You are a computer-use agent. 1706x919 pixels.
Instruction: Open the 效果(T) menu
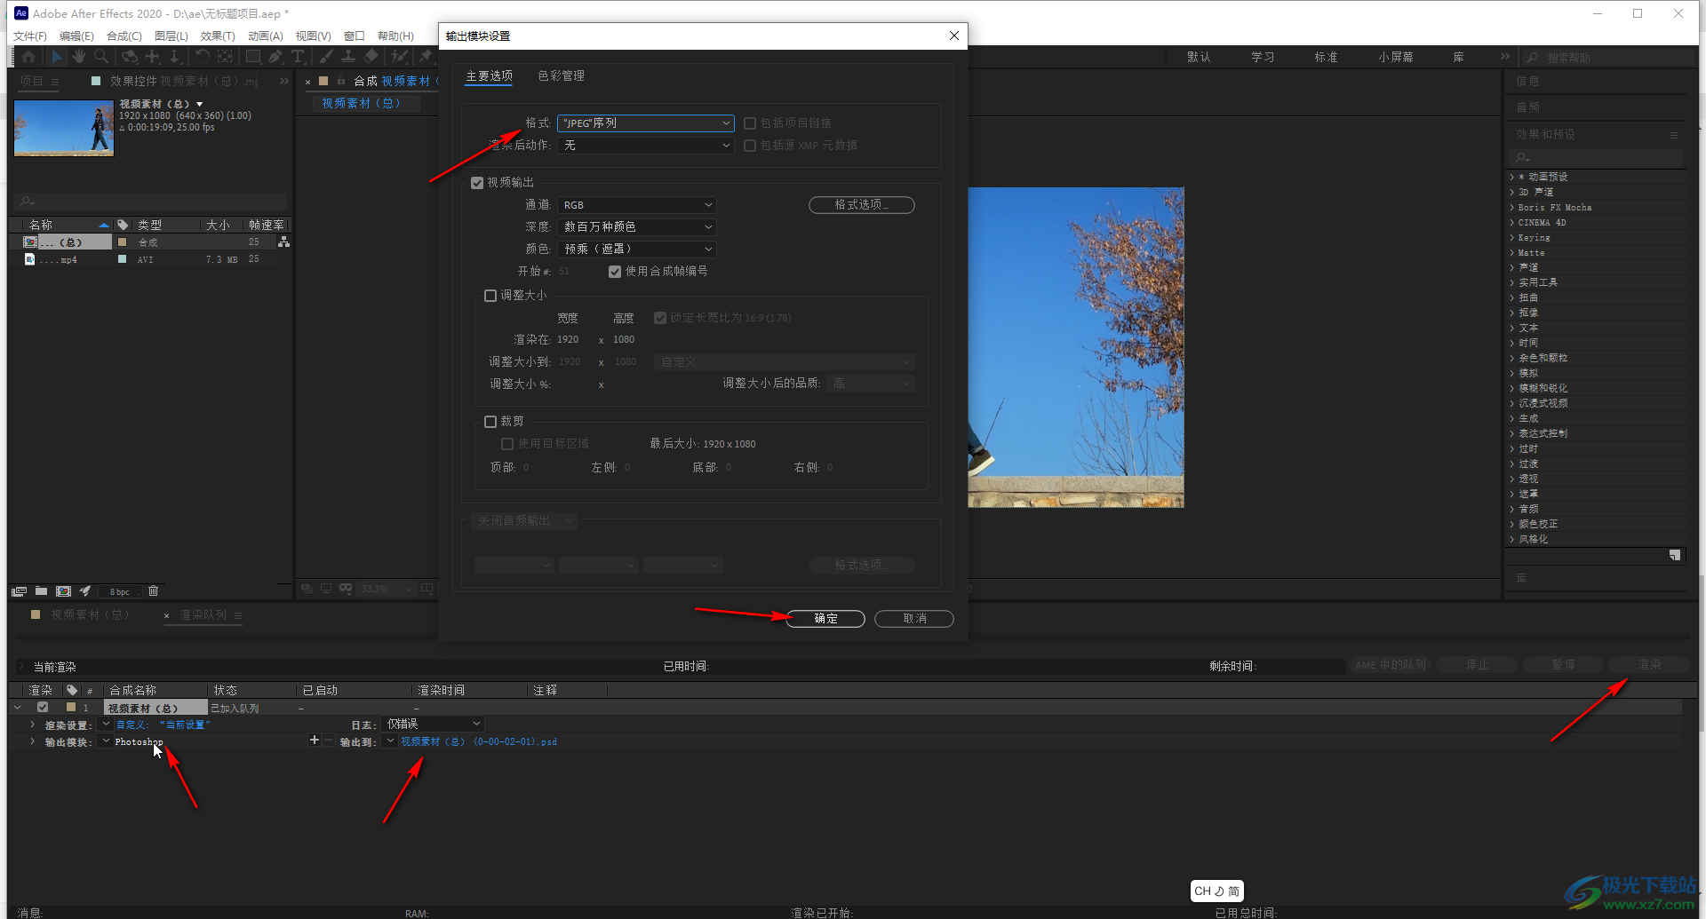point(218,36)
